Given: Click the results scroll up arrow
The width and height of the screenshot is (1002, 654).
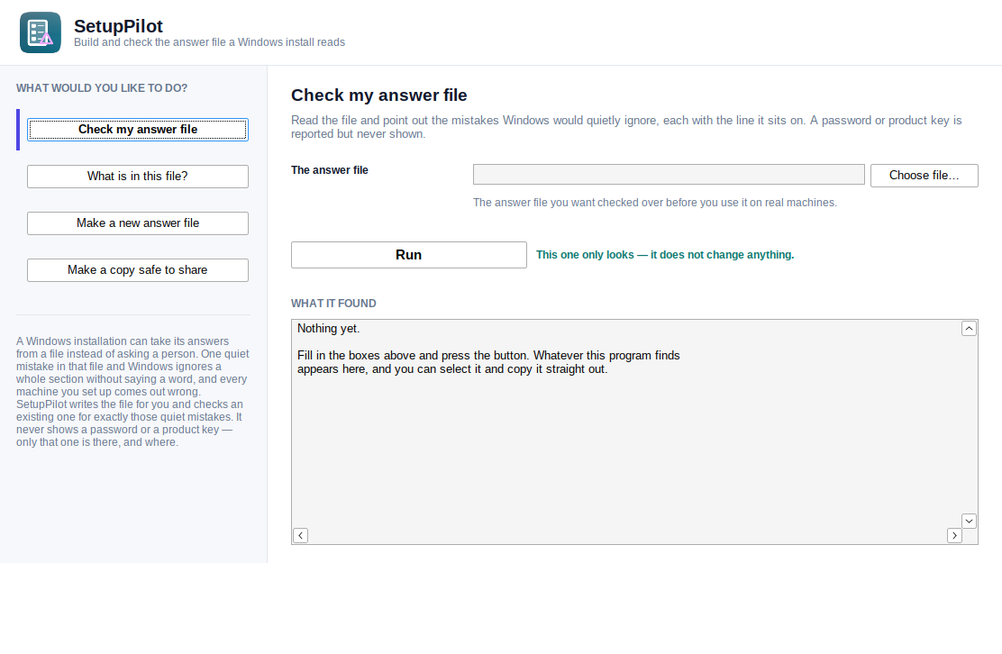Looking at the screenshot, I should click(969, 328).
